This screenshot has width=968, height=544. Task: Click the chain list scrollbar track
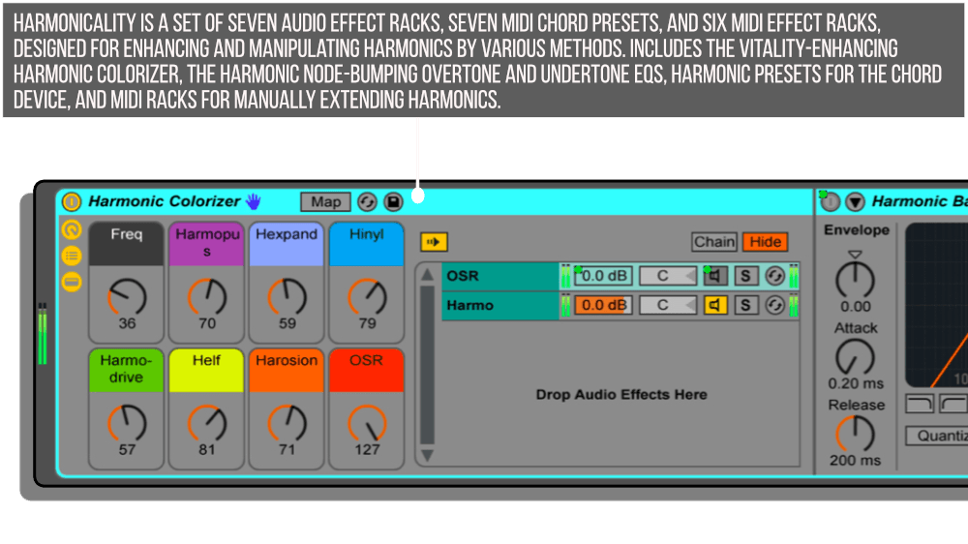(427, 364)
